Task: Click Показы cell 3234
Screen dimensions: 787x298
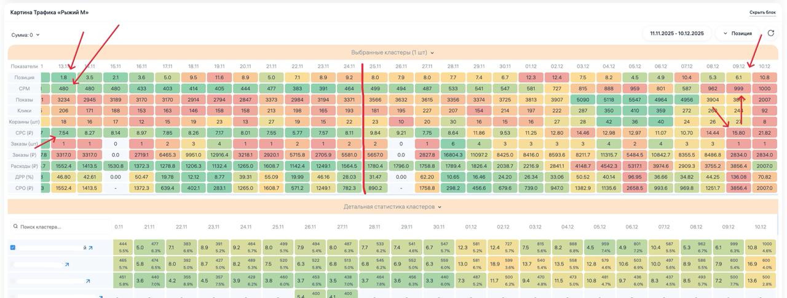Action: click(x=63, y=100)
